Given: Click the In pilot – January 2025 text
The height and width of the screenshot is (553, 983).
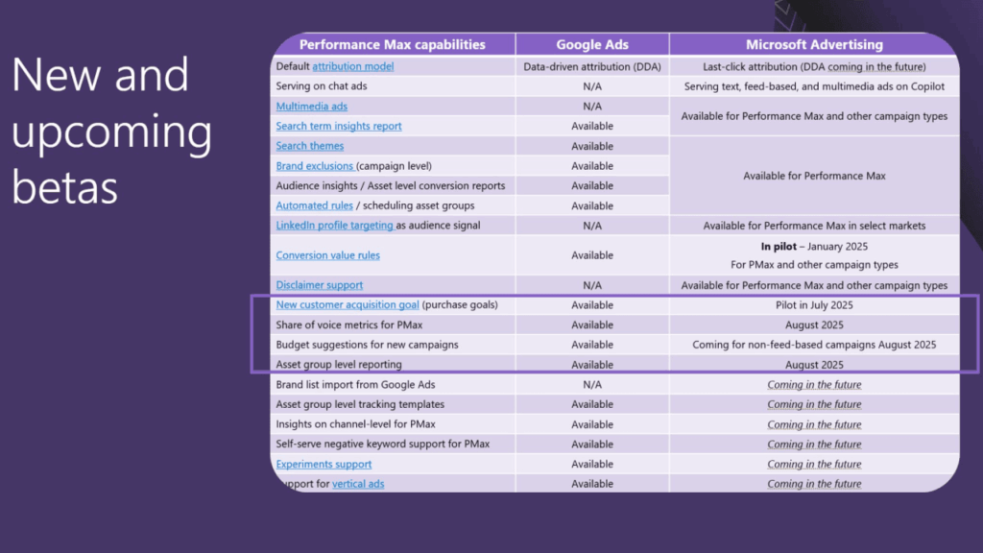Looking at the screenshot, I should [x=814, y=247].
